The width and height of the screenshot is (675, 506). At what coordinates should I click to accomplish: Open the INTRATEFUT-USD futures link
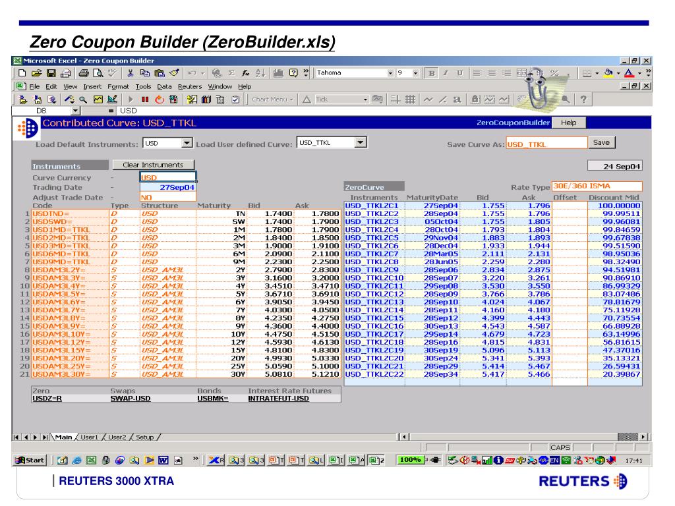coord(279,399)
